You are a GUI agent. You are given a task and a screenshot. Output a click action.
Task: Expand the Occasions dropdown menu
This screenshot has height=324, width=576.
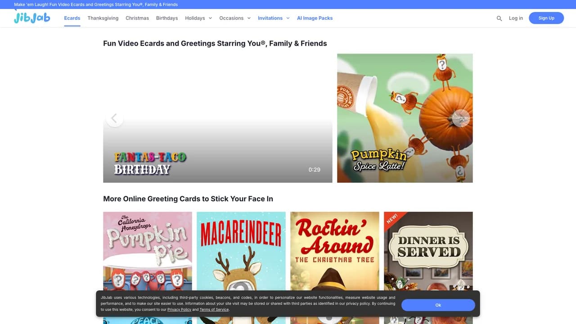[235, 18]
